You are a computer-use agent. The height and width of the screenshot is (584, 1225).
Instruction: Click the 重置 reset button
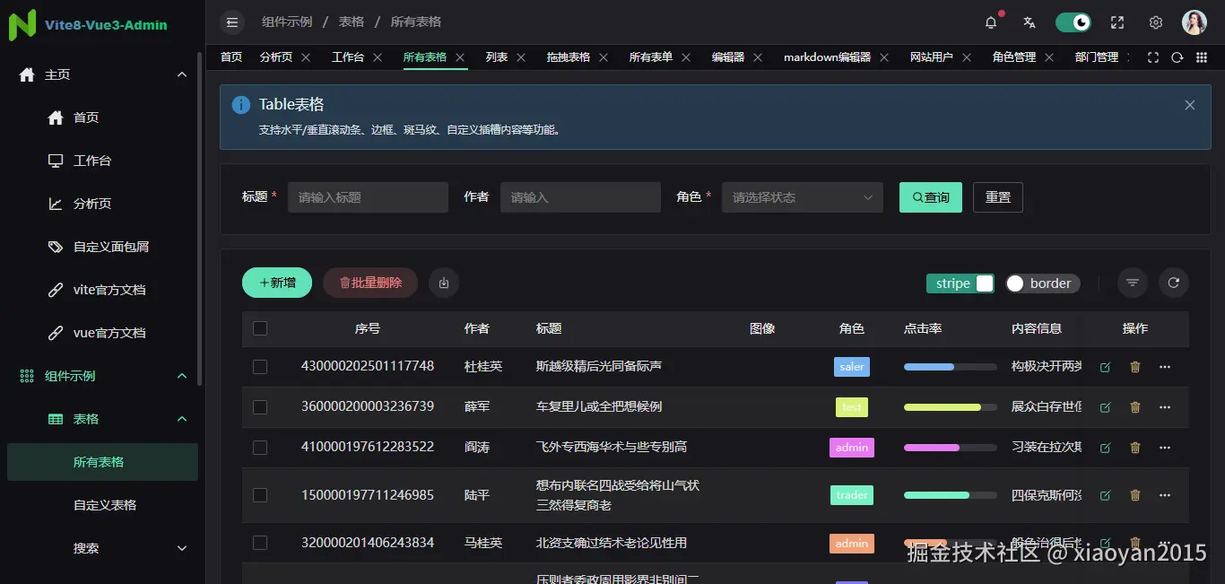998,197
